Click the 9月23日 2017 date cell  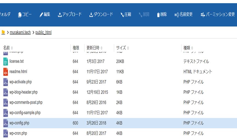coord(96,82)
